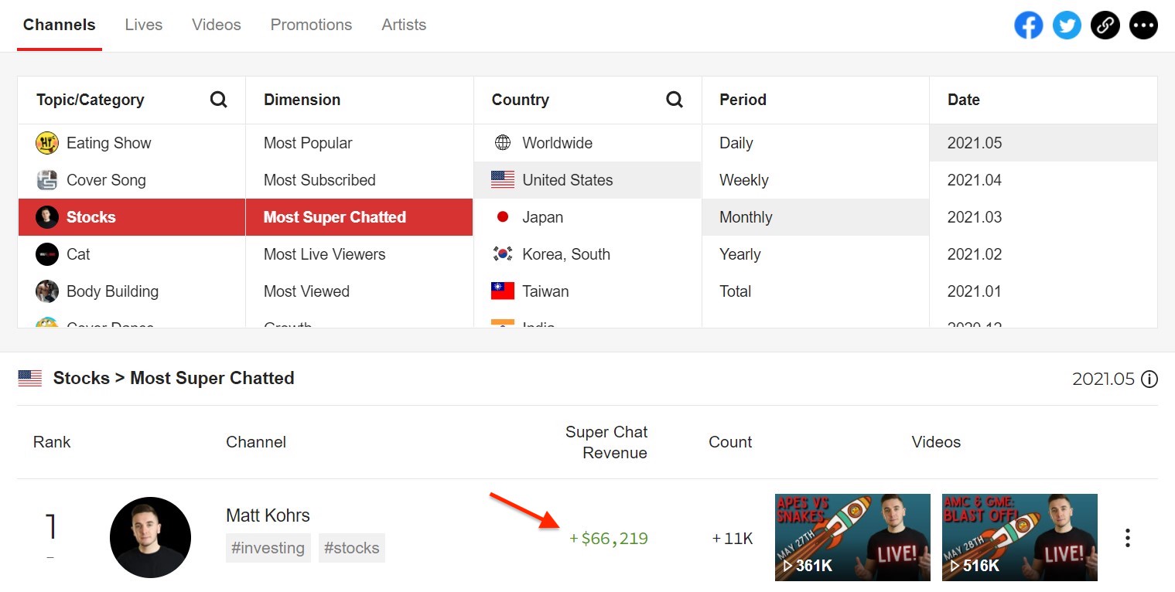The width and height of the screenshot is (1175, 592).
Task: Copy the link using the chain icon
Action: 1105,26
